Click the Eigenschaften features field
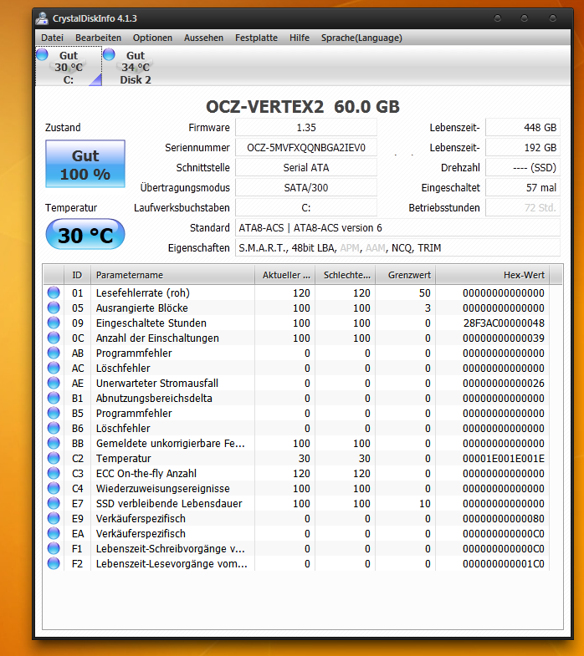Viewport: 584px width, 656px height. pos(397,247)
